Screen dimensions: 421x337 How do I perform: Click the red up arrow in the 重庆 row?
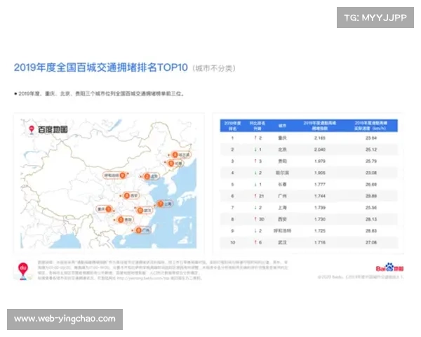(x=255, y=138)
